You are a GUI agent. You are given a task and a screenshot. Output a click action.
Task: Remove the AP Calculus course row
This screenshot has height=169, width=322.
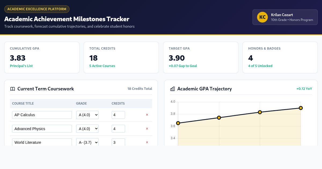(147, 115)
